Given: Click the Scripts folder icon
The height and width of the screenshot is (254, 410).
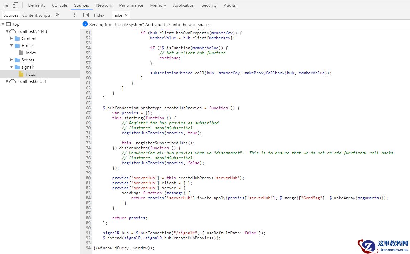Looking at the screenshot, I should click(17, 60).
